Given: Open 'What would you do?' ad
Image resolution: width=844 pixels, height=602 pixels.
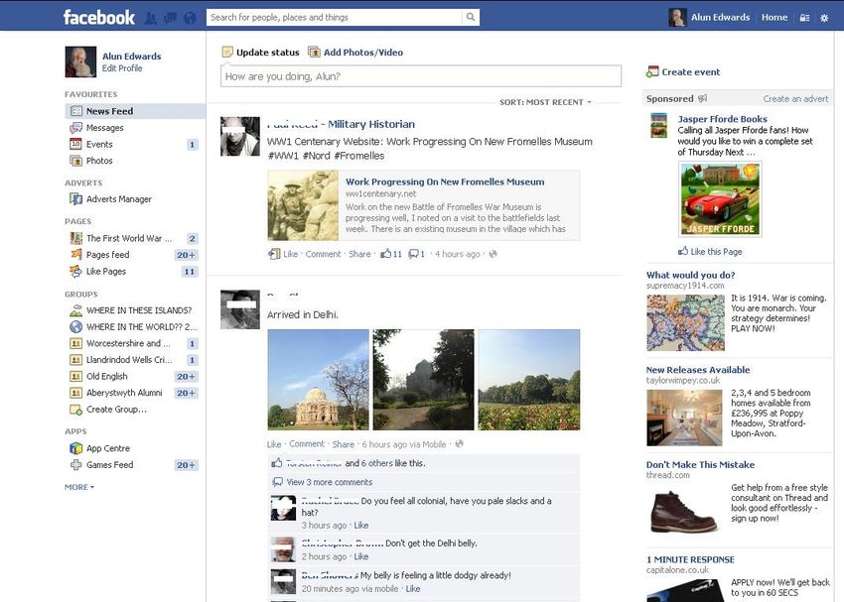Looking at the screenshot, I should (x=691, y=275).
